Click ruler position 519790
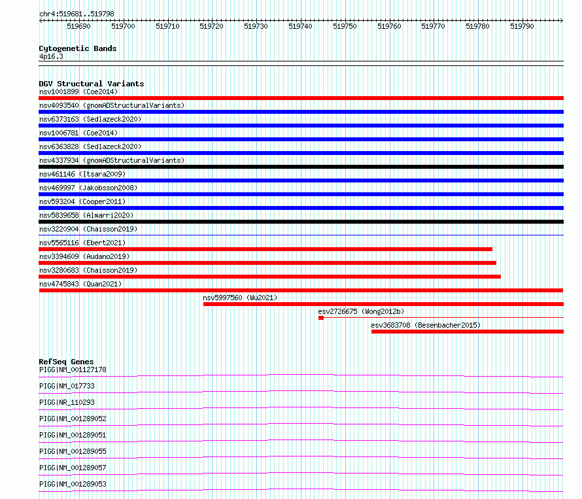The width and height of the screenshot is (582, 499). 522,26
